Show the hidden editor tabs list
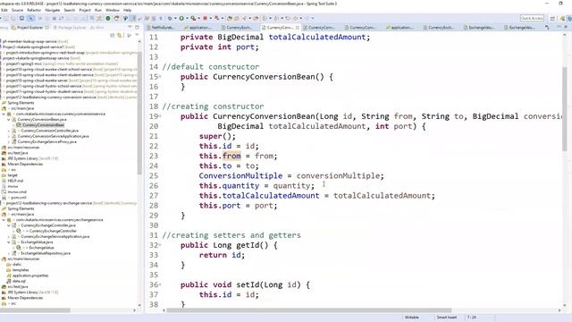 (547, 28)
